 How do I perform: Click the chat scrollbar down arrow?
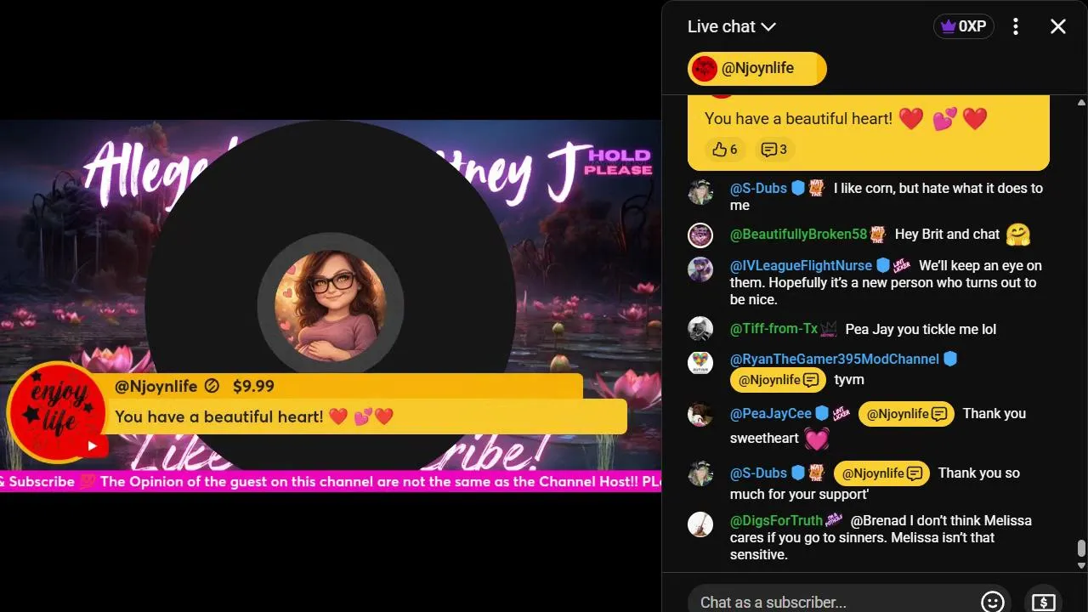(x=1081, y=565)
